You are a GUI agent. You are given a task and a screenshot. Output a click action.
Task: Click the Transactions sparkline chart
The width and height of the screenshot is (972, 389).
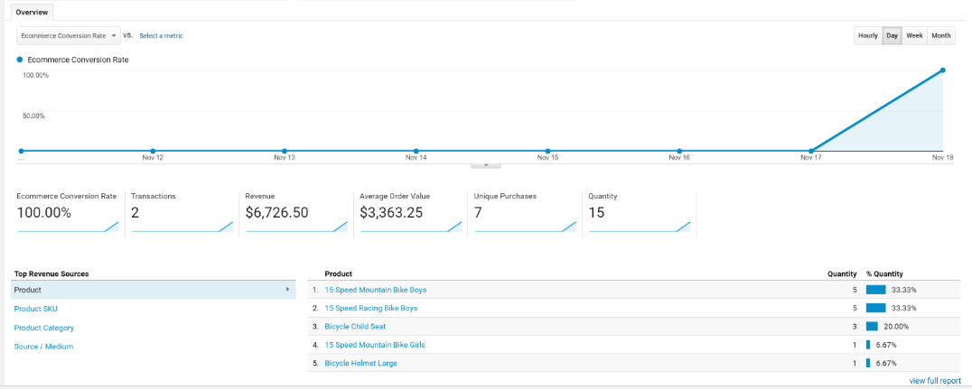(182, 227)
